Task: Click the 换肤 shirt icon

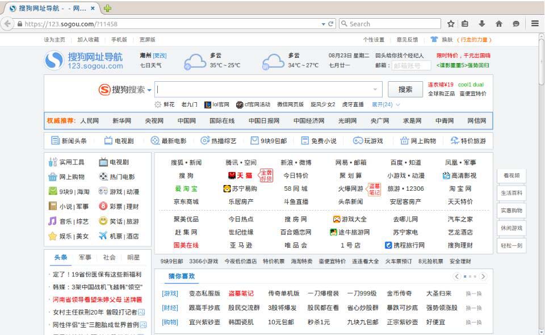Action: 434,39
